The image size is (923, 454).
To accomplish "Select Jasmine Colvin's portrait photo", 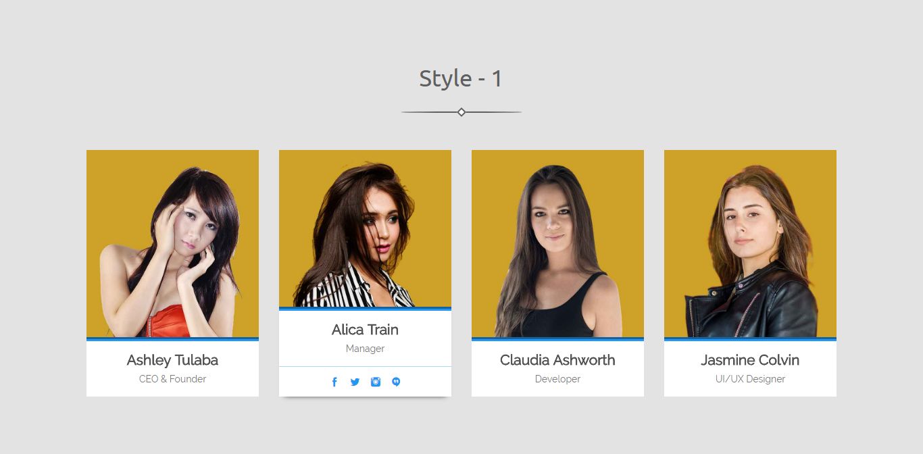I will tap(750, 243).
